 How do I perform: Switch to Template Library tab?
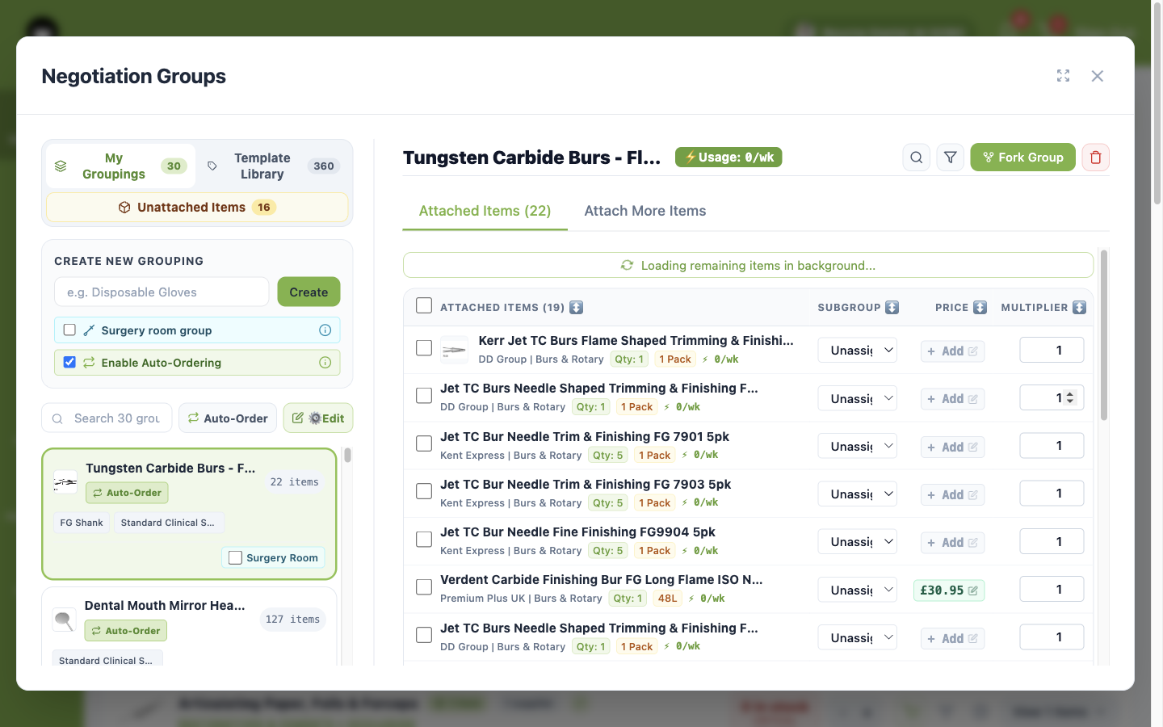pos(273,166)
